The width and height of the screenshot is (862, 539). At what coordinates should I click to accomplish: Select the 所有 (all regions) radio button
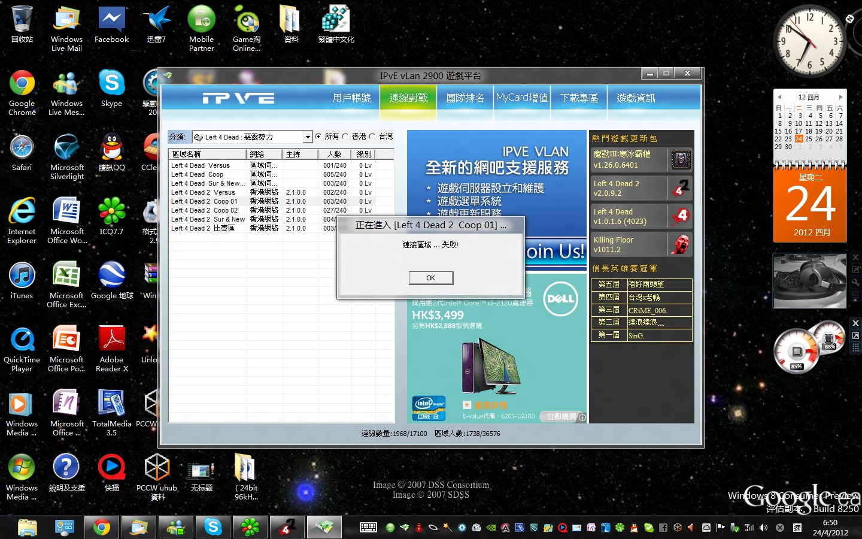[318, 137]
